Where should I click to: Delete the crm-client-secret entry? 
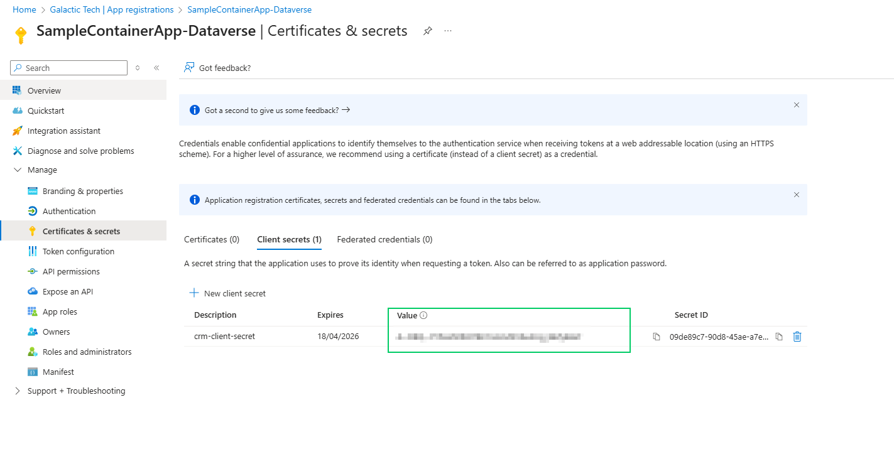(x=797, y=337)
